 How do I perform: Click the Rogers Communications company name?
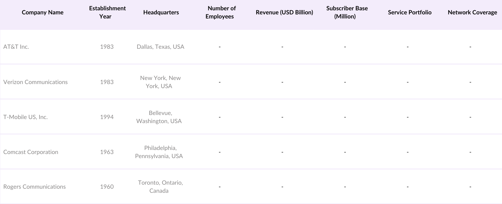(x=35, y=187)
